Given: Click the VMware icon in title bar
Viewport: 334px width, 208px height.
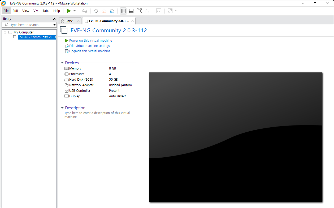Looking at the screenshot, I should pos(4,3).
